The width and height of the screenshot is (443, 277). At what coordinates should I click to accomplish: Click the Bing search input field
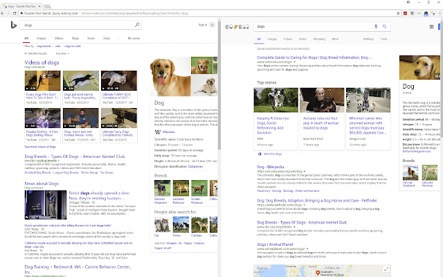click(76, 25)
